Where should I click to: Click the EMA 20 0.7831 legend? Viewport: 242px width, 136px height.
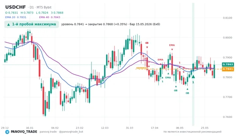pos(16,17)
